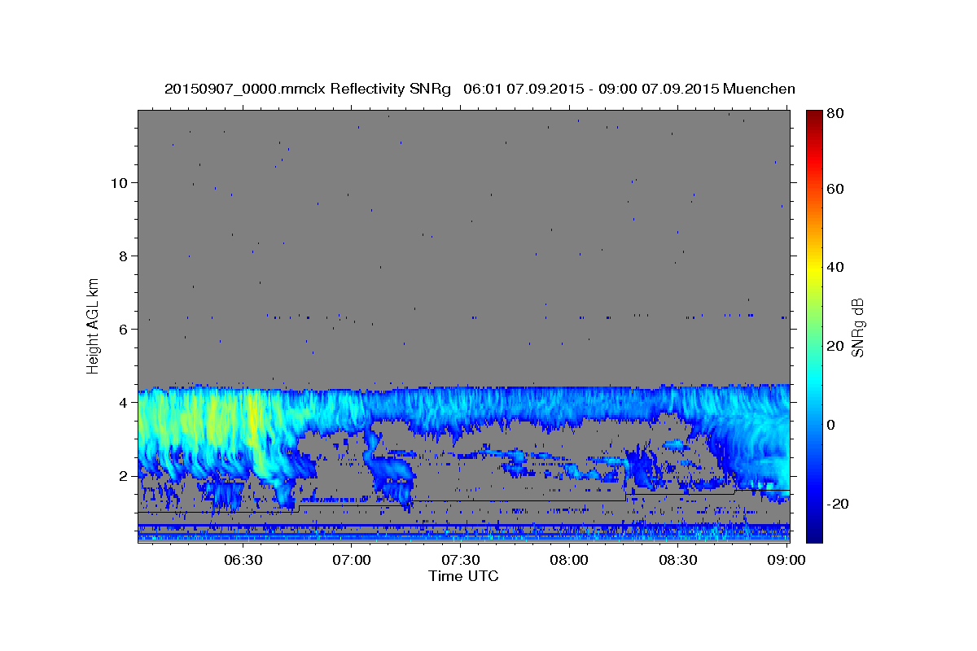Select the x-axis label Time UTC

[463, 576]
